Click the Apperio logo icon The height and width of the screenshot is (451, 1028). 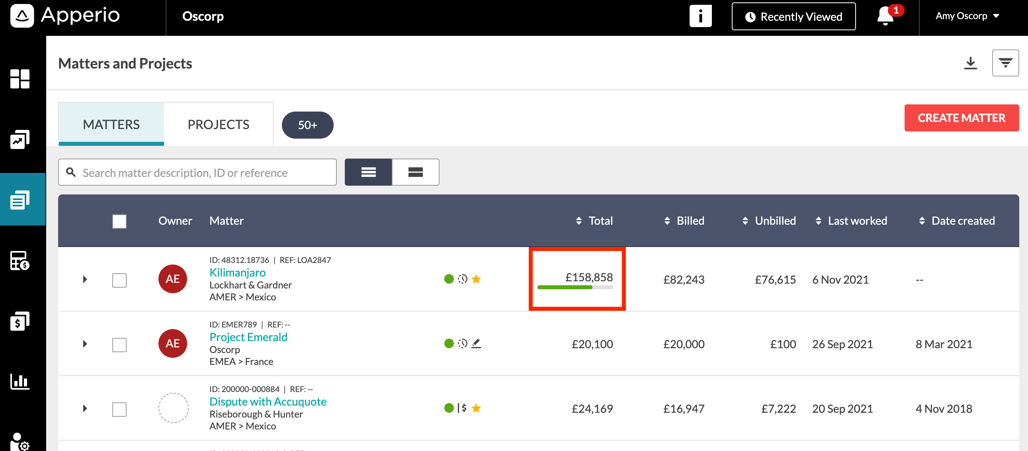(22, 16)
